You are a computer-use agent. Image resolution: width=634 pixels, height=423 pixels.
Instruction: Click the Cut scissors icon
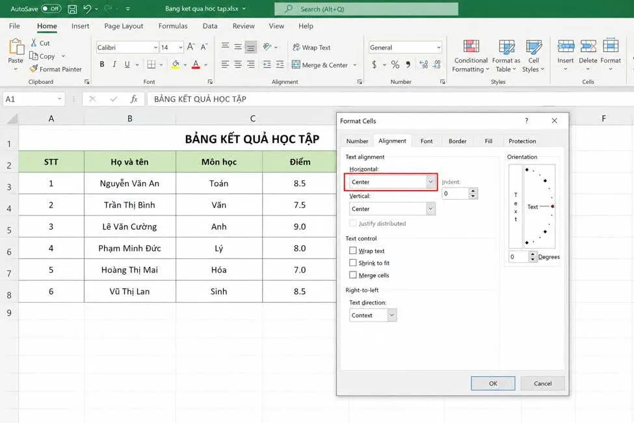(x=34, y=42)
